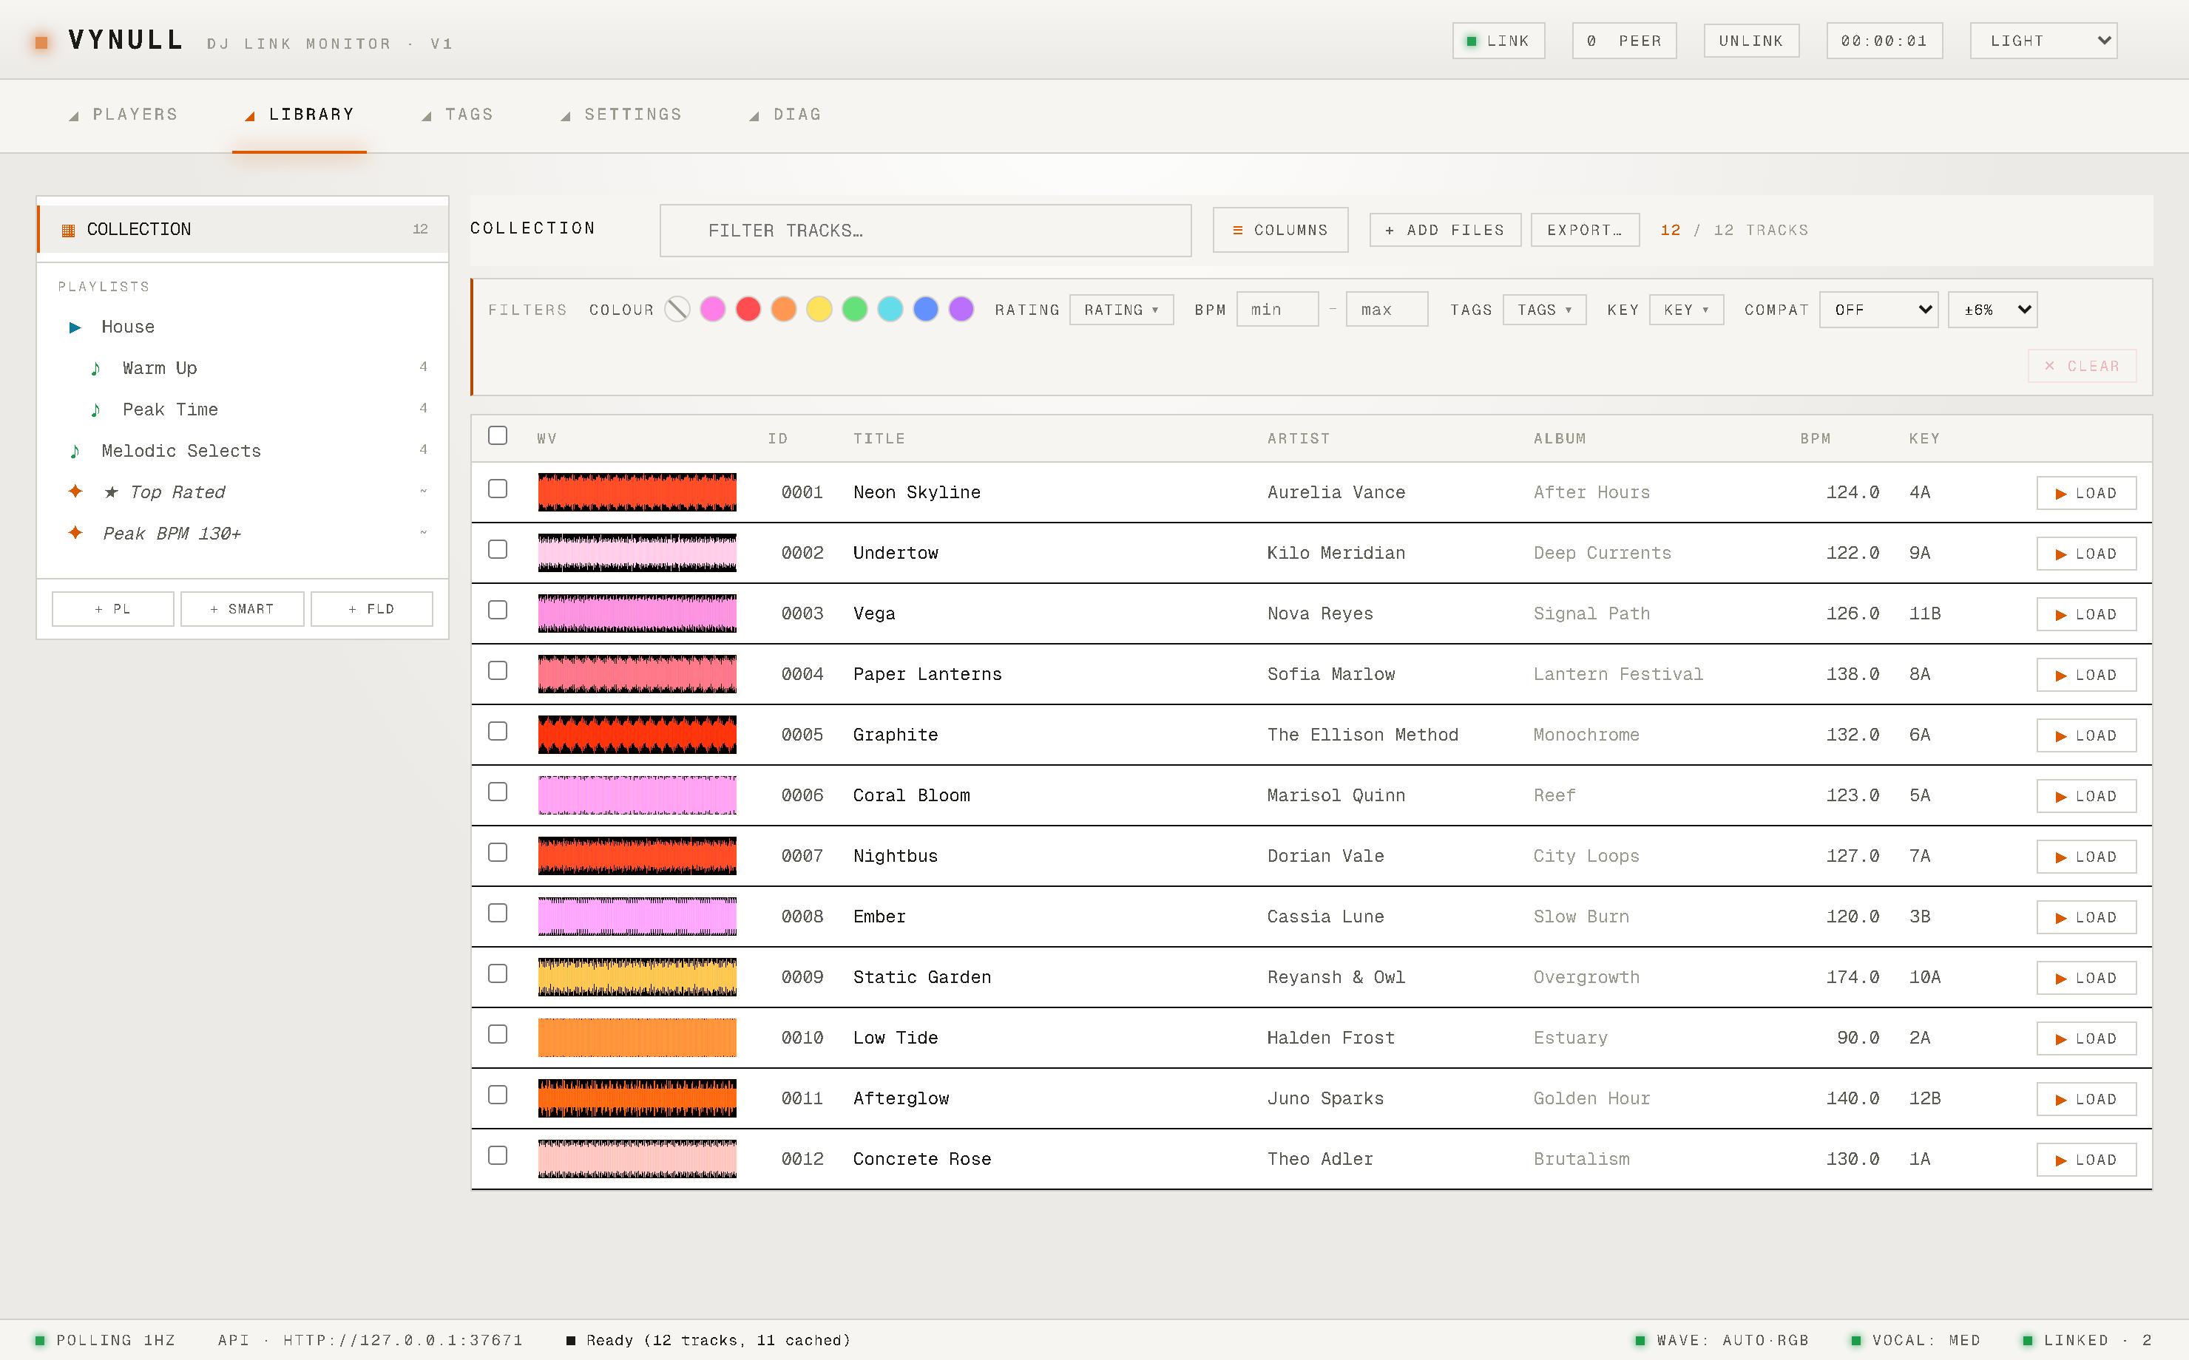
Task: Filter by the purple colour swatch
Action: pyautogui.click(x=962, y=310)
